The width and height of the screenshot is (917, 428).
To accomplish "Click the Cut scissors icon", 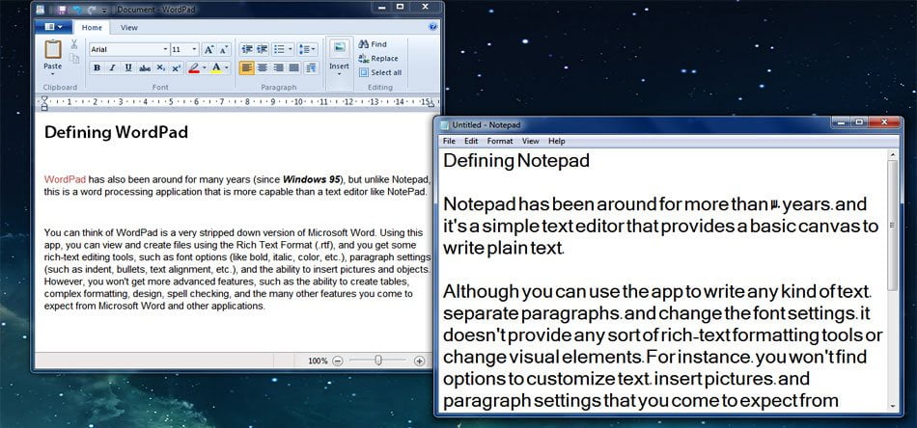I will (74, 44).
